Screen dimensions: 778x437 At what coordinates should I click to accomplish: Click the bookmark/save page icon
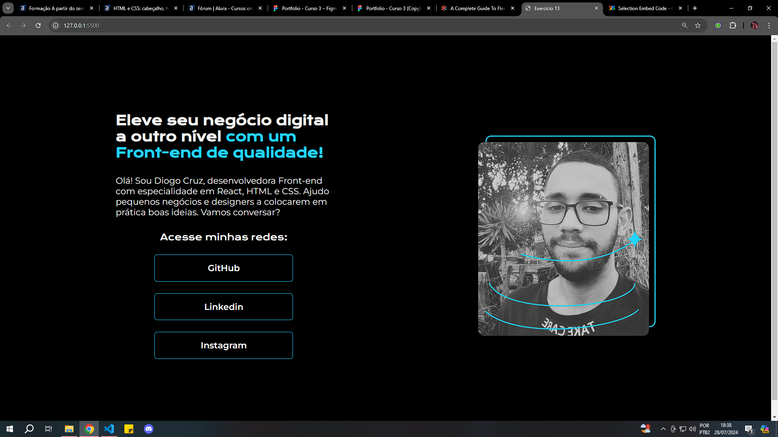click(699, 25)
